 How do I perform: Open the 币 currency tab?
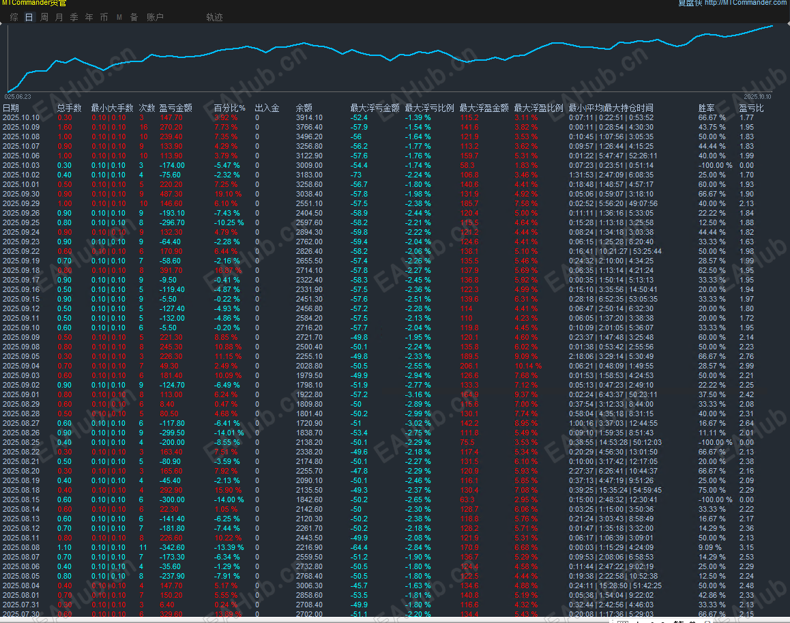click(x=104, y=17)
